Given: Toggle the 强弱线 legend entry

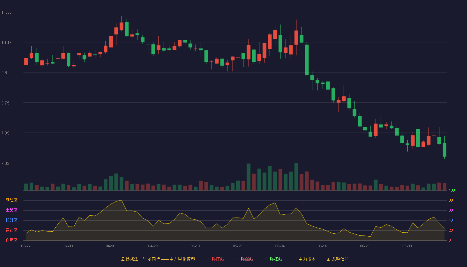Looking at the screenshot, I should click(244, 259).
